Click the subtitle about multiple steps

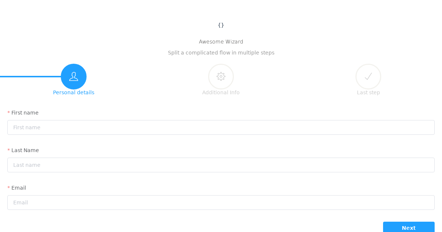[x=221, y=53]
